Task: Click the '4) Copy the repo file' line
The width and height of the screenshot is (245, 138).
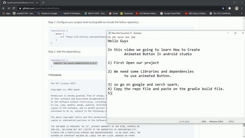Action: pos(166,89)
